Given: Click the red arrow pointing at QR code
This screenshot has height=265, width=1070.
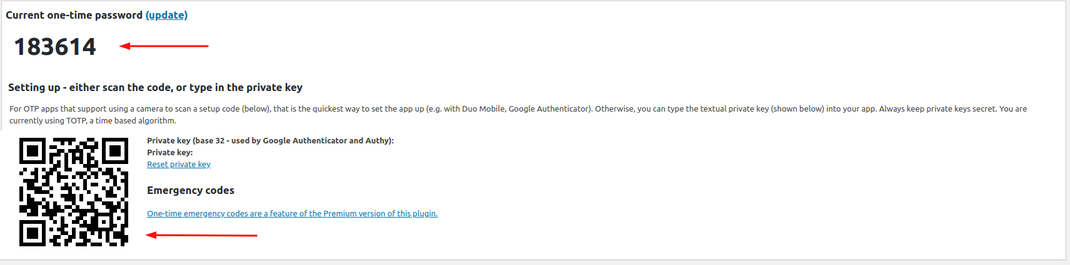Looking at the screenshot, I should (201, 235).
